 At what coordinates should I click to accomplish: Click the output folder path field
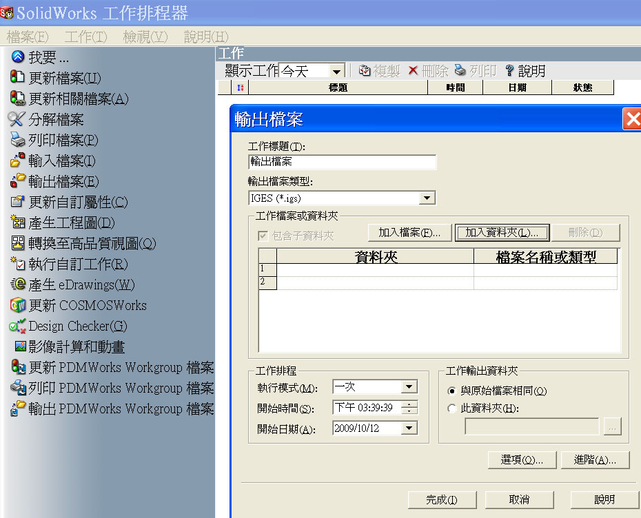(532, 426)
